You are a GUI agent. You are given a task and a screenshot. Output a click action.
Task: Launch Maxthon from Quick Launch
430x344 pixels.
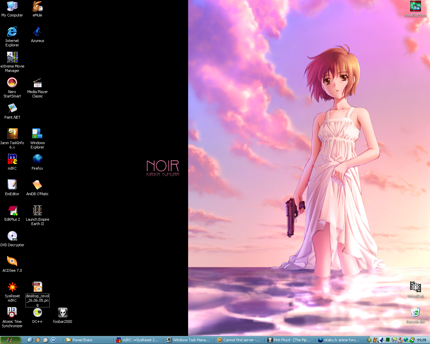(53, 340)
